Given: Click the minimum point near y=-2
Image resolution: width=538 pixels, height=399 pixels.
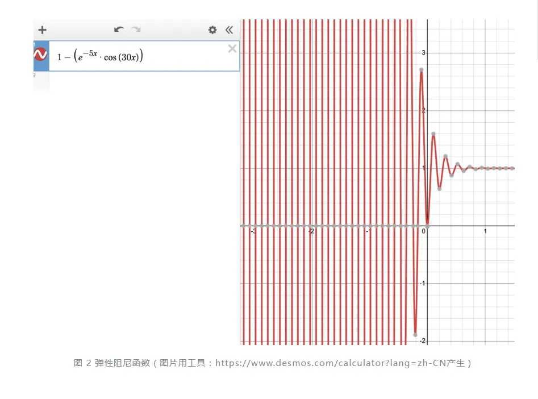Looking at the screenshot, I should [x=415, y=334].
